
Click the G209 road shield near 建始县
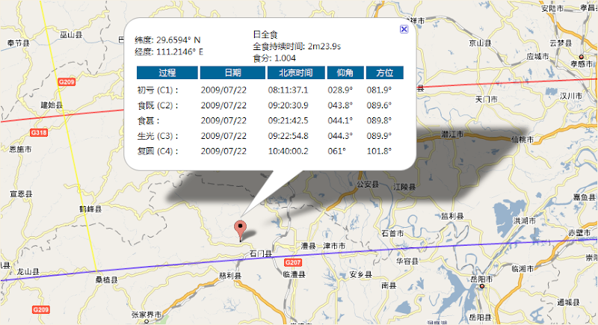(67, 82)
